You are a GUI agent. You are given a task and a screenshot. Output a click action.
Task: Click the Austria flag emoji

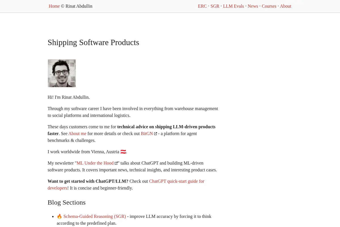click(123, 152)
